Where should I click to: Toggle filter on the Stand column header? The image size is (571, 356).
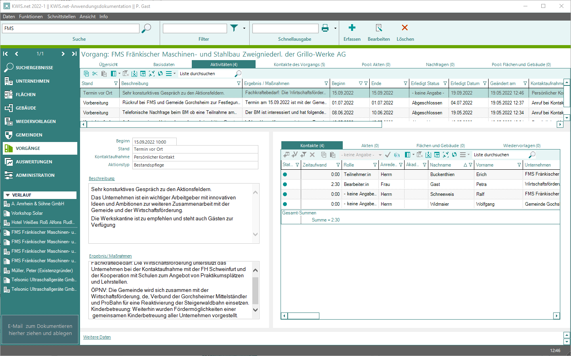click(116, 83)
